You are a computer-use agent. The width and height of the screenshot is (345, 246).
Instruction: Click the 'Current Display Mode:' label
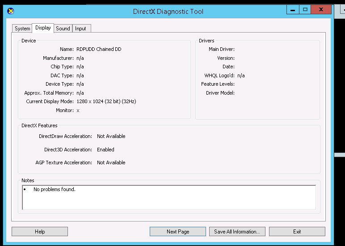pyautogui.click(x=50, y=101)
